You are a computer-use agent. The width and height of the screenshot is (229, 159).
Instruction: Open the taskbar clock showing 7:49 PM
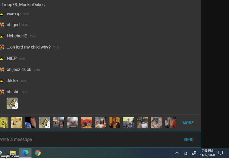tap(207, 153)
